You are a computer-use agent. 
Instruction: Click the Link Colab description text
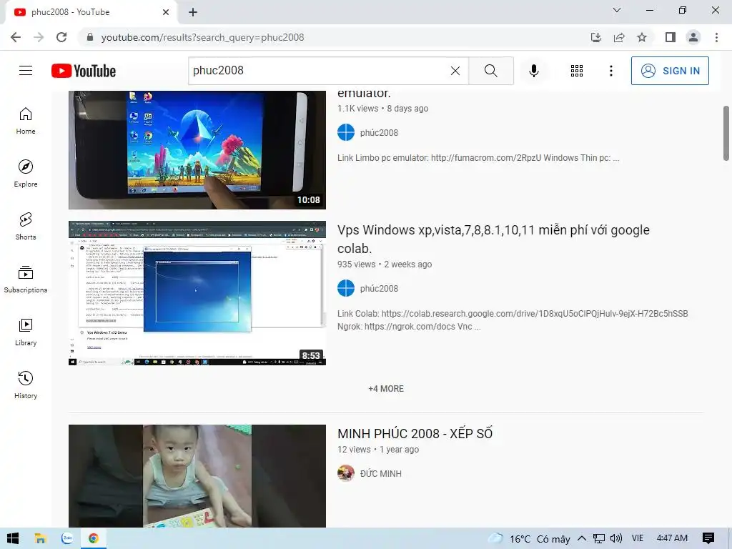513,320
